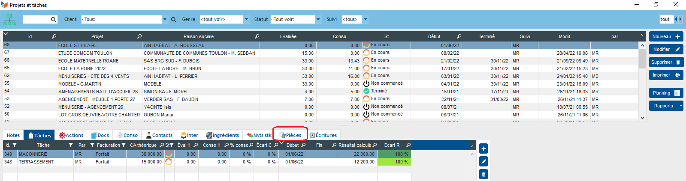Click the Nouveau button
The height and width of the screenshot is (181, 686).
(x=665, y=37)
